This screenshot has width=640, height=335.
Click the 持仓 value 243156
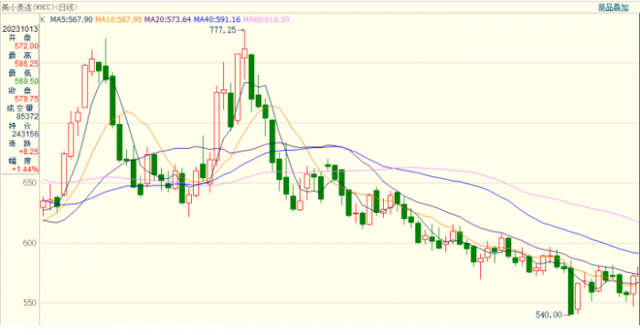point(25,134)
